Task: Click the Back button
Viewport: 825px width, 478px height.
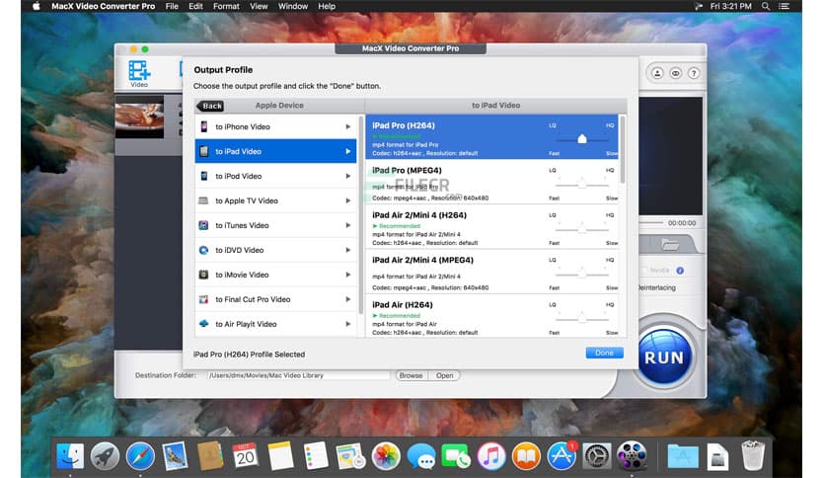Action: (x=211, y=106)
